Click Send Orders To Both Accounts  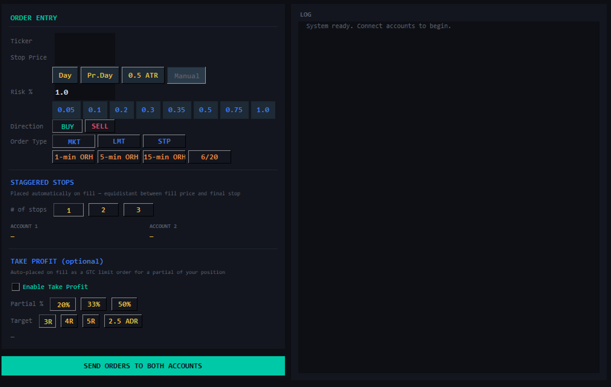point(143,366)
